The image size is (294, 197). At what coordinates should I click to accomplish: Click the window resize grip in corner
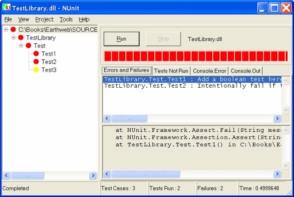[x=289, y=192]
